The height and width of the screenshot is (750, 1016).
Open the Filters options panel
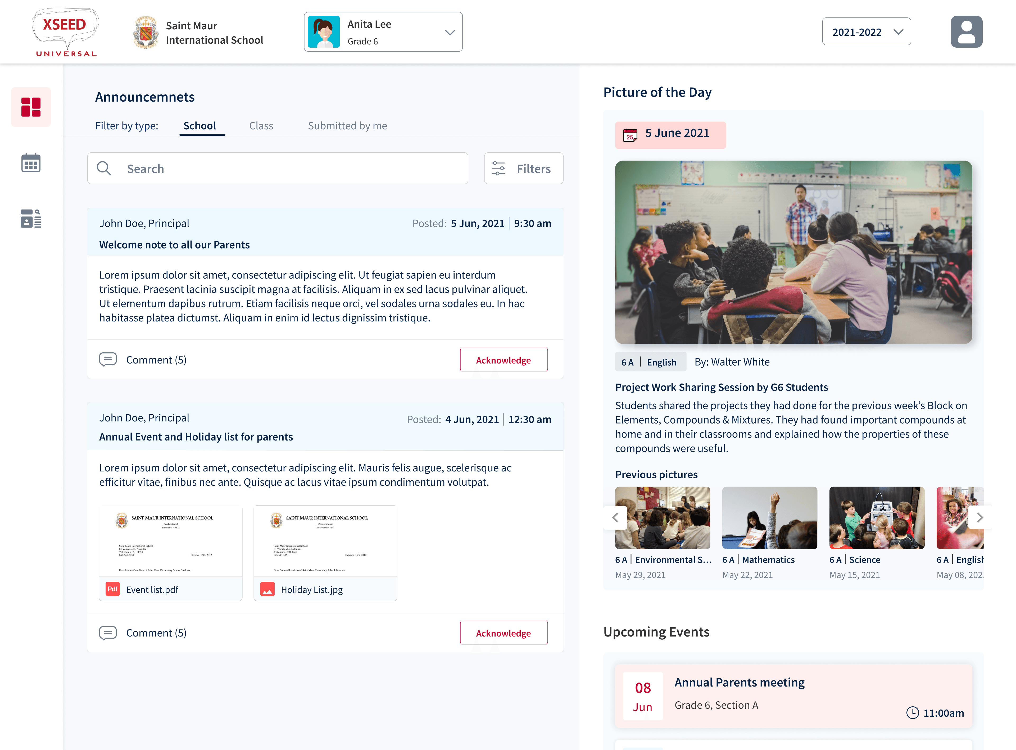tap(523, 169)
